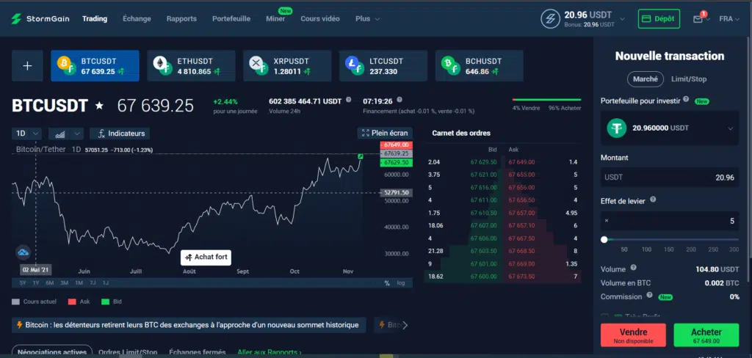Image resolution: width=752 pixels, height=358 pixels.
Task: Click the leverage slider handle
Action: coord(604,239)
